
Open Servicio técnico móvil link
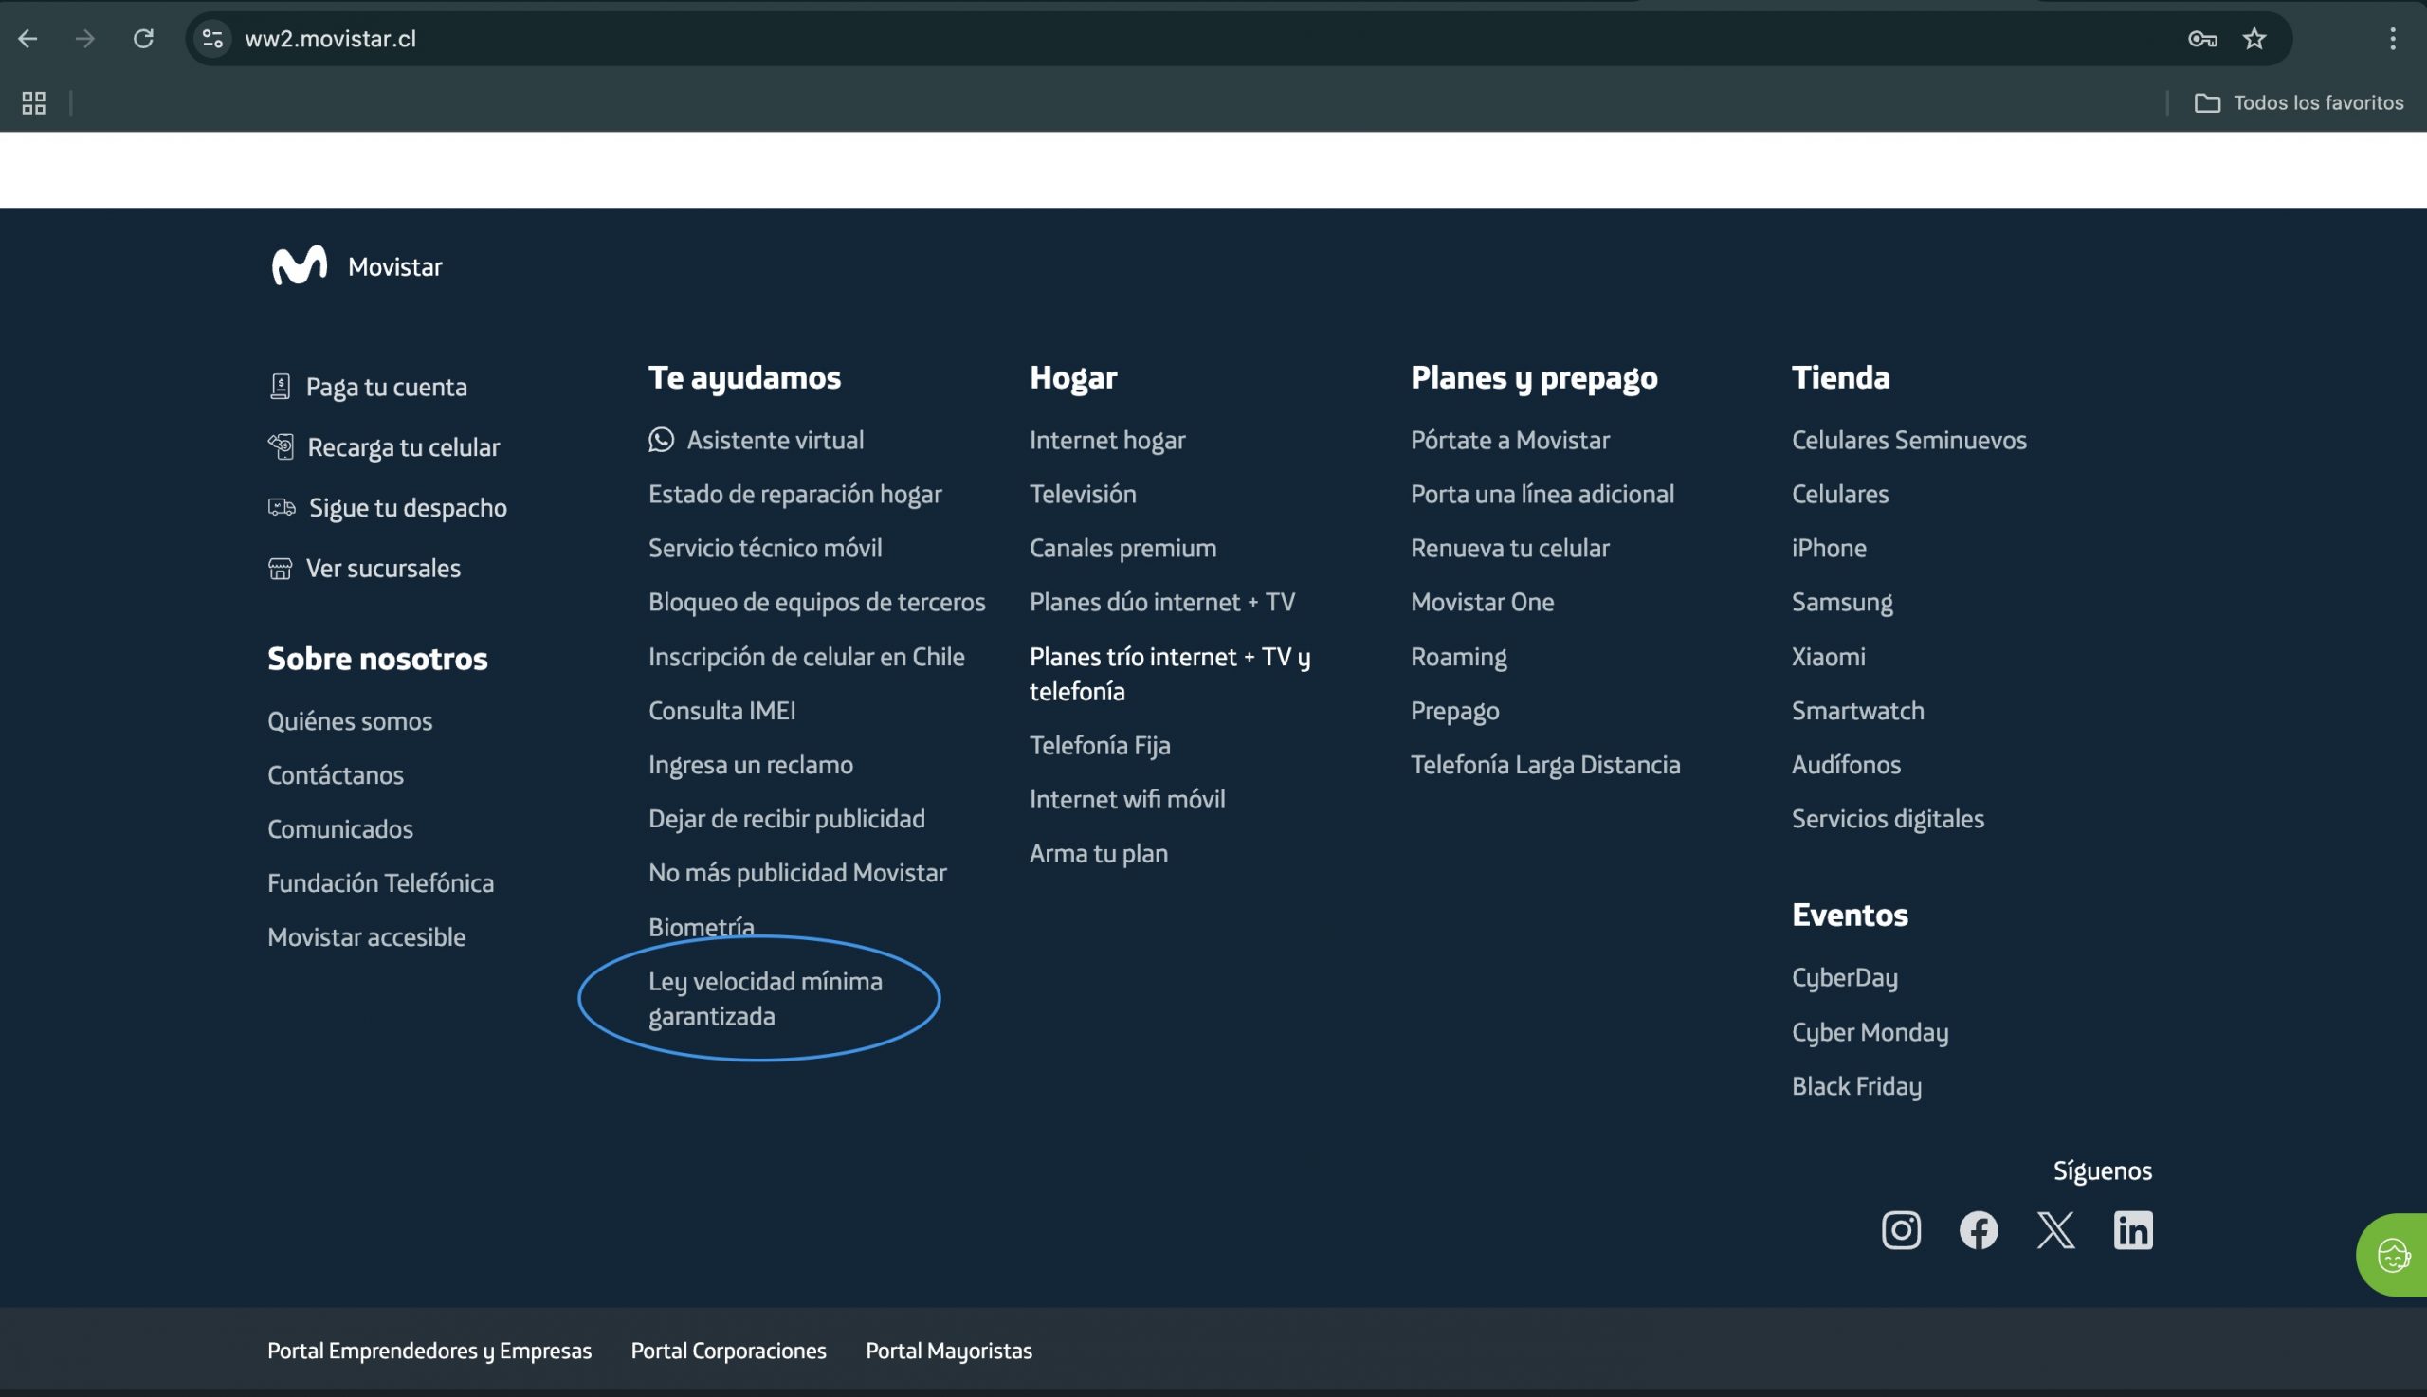click(x=766, y=547)
